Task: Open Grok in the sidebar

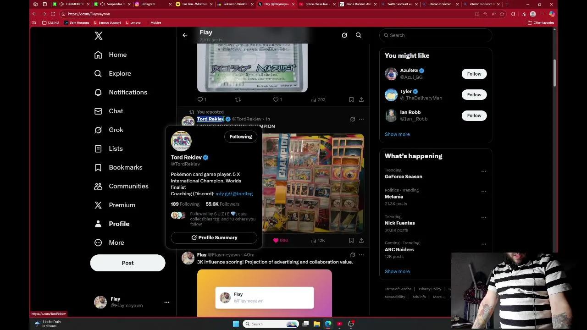Action: [109, 130]
